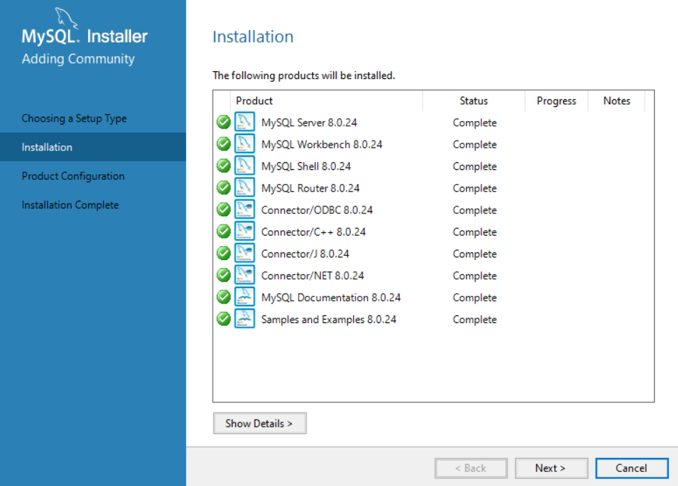Click the Cancel button
This screenshot has height=486, width=678.
pyautogui.click(x=631, y=469)
